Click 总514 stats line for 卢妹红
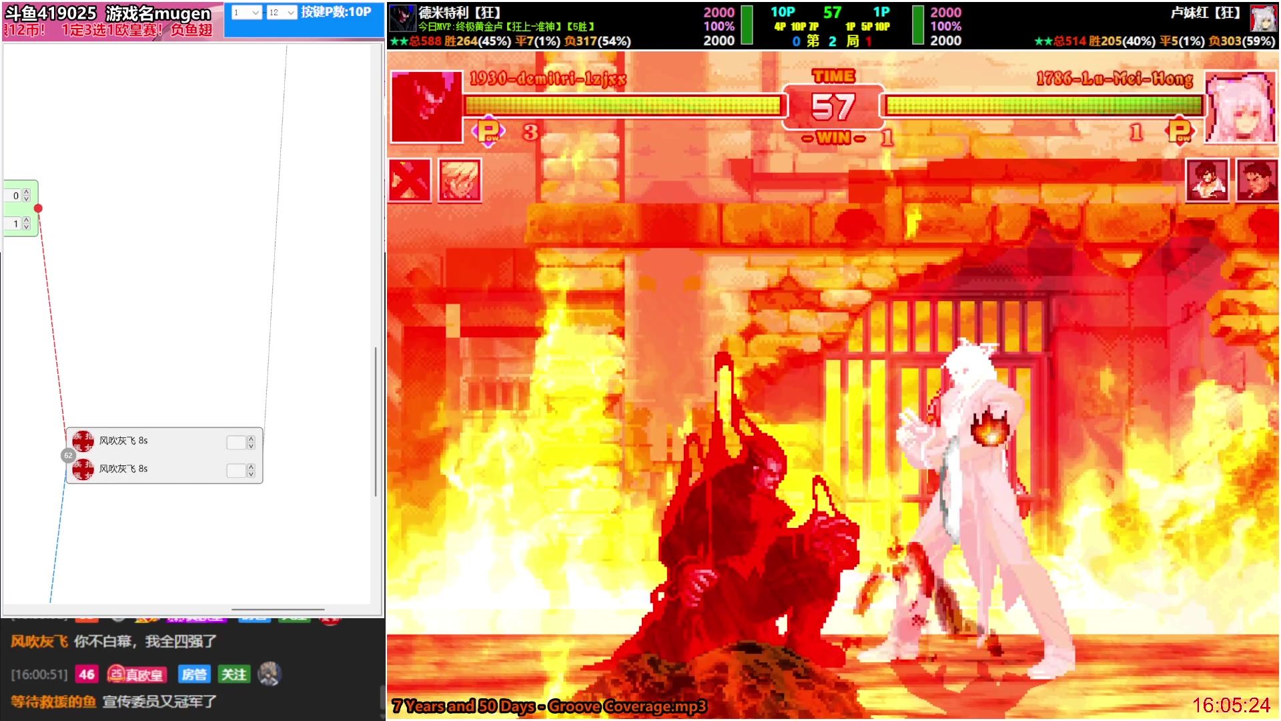The height and width of the screenshot is (721, 1281). pos(1154,41)
